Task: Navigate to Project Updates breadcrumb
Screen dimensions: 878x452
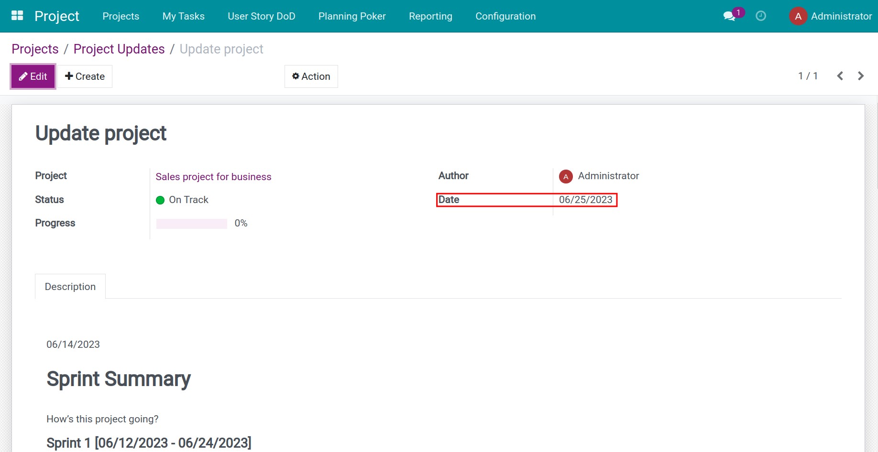Action: pos(119,49)
